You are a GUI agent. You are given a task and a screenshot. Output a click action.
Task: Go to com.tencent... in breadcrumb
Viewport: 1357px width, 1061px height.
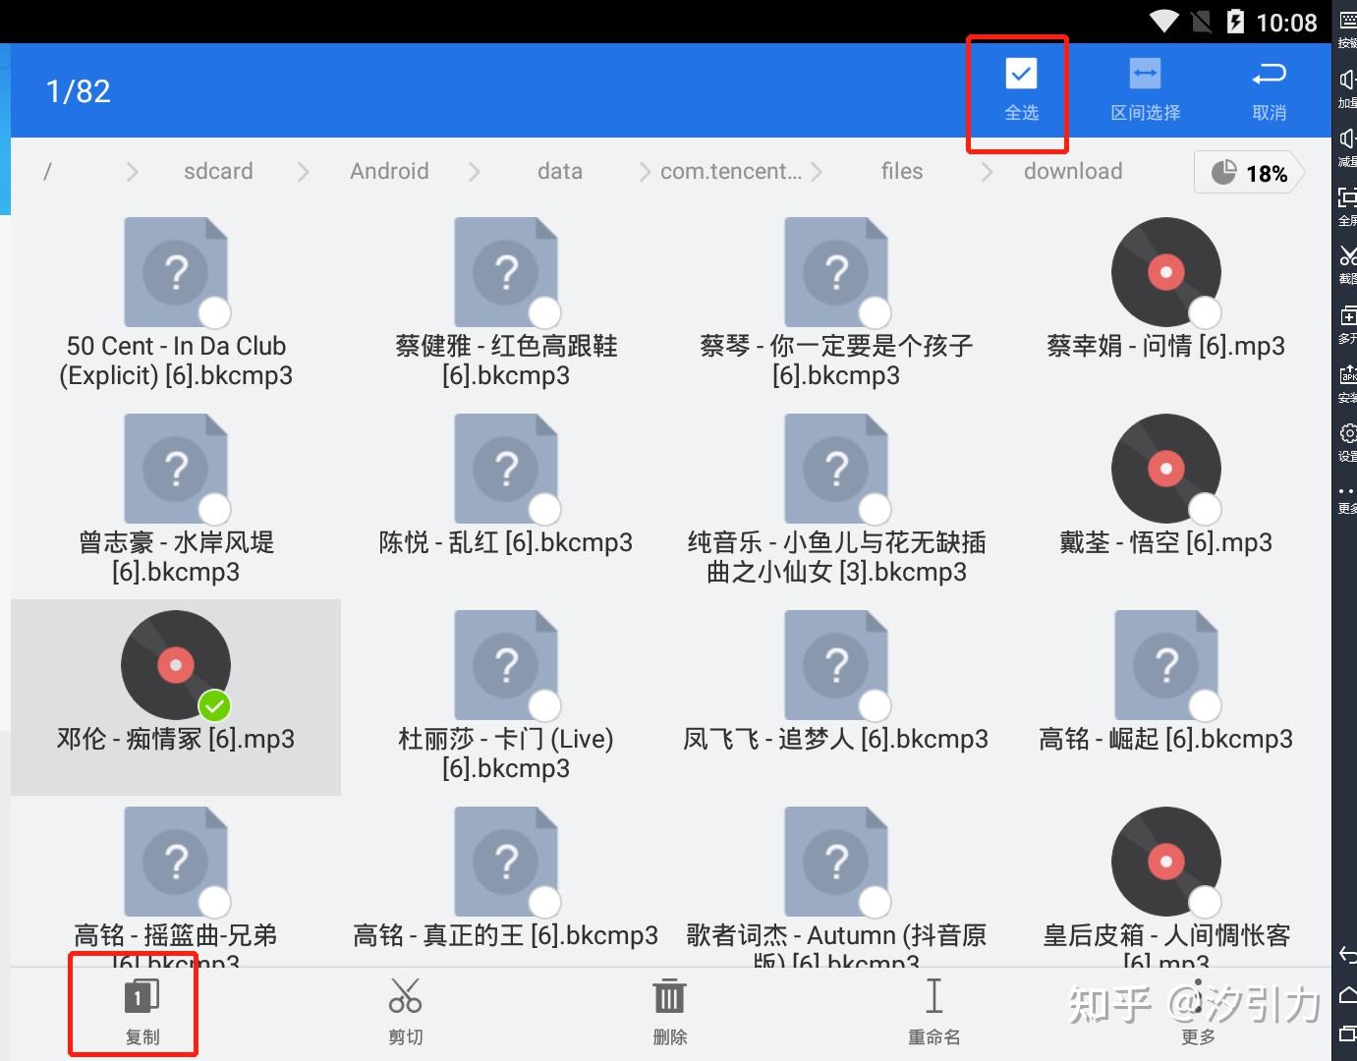click(731, 172)
